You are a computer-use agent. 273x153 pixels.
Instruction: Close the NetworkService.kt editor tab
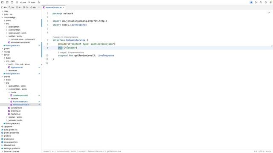coord(64,8)
